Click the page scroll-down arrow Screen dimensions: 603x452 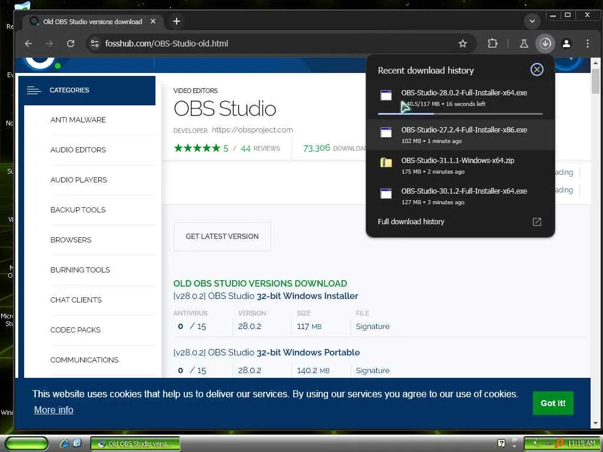coord(596,423)
